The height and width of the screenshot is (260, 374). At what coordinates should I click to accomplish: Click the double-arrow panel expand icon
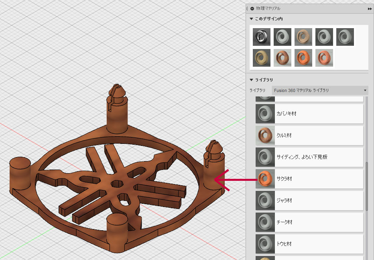point(370,8)
